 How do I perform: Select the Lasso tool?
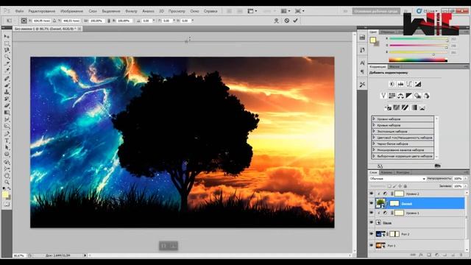click(x=7, y=50)
